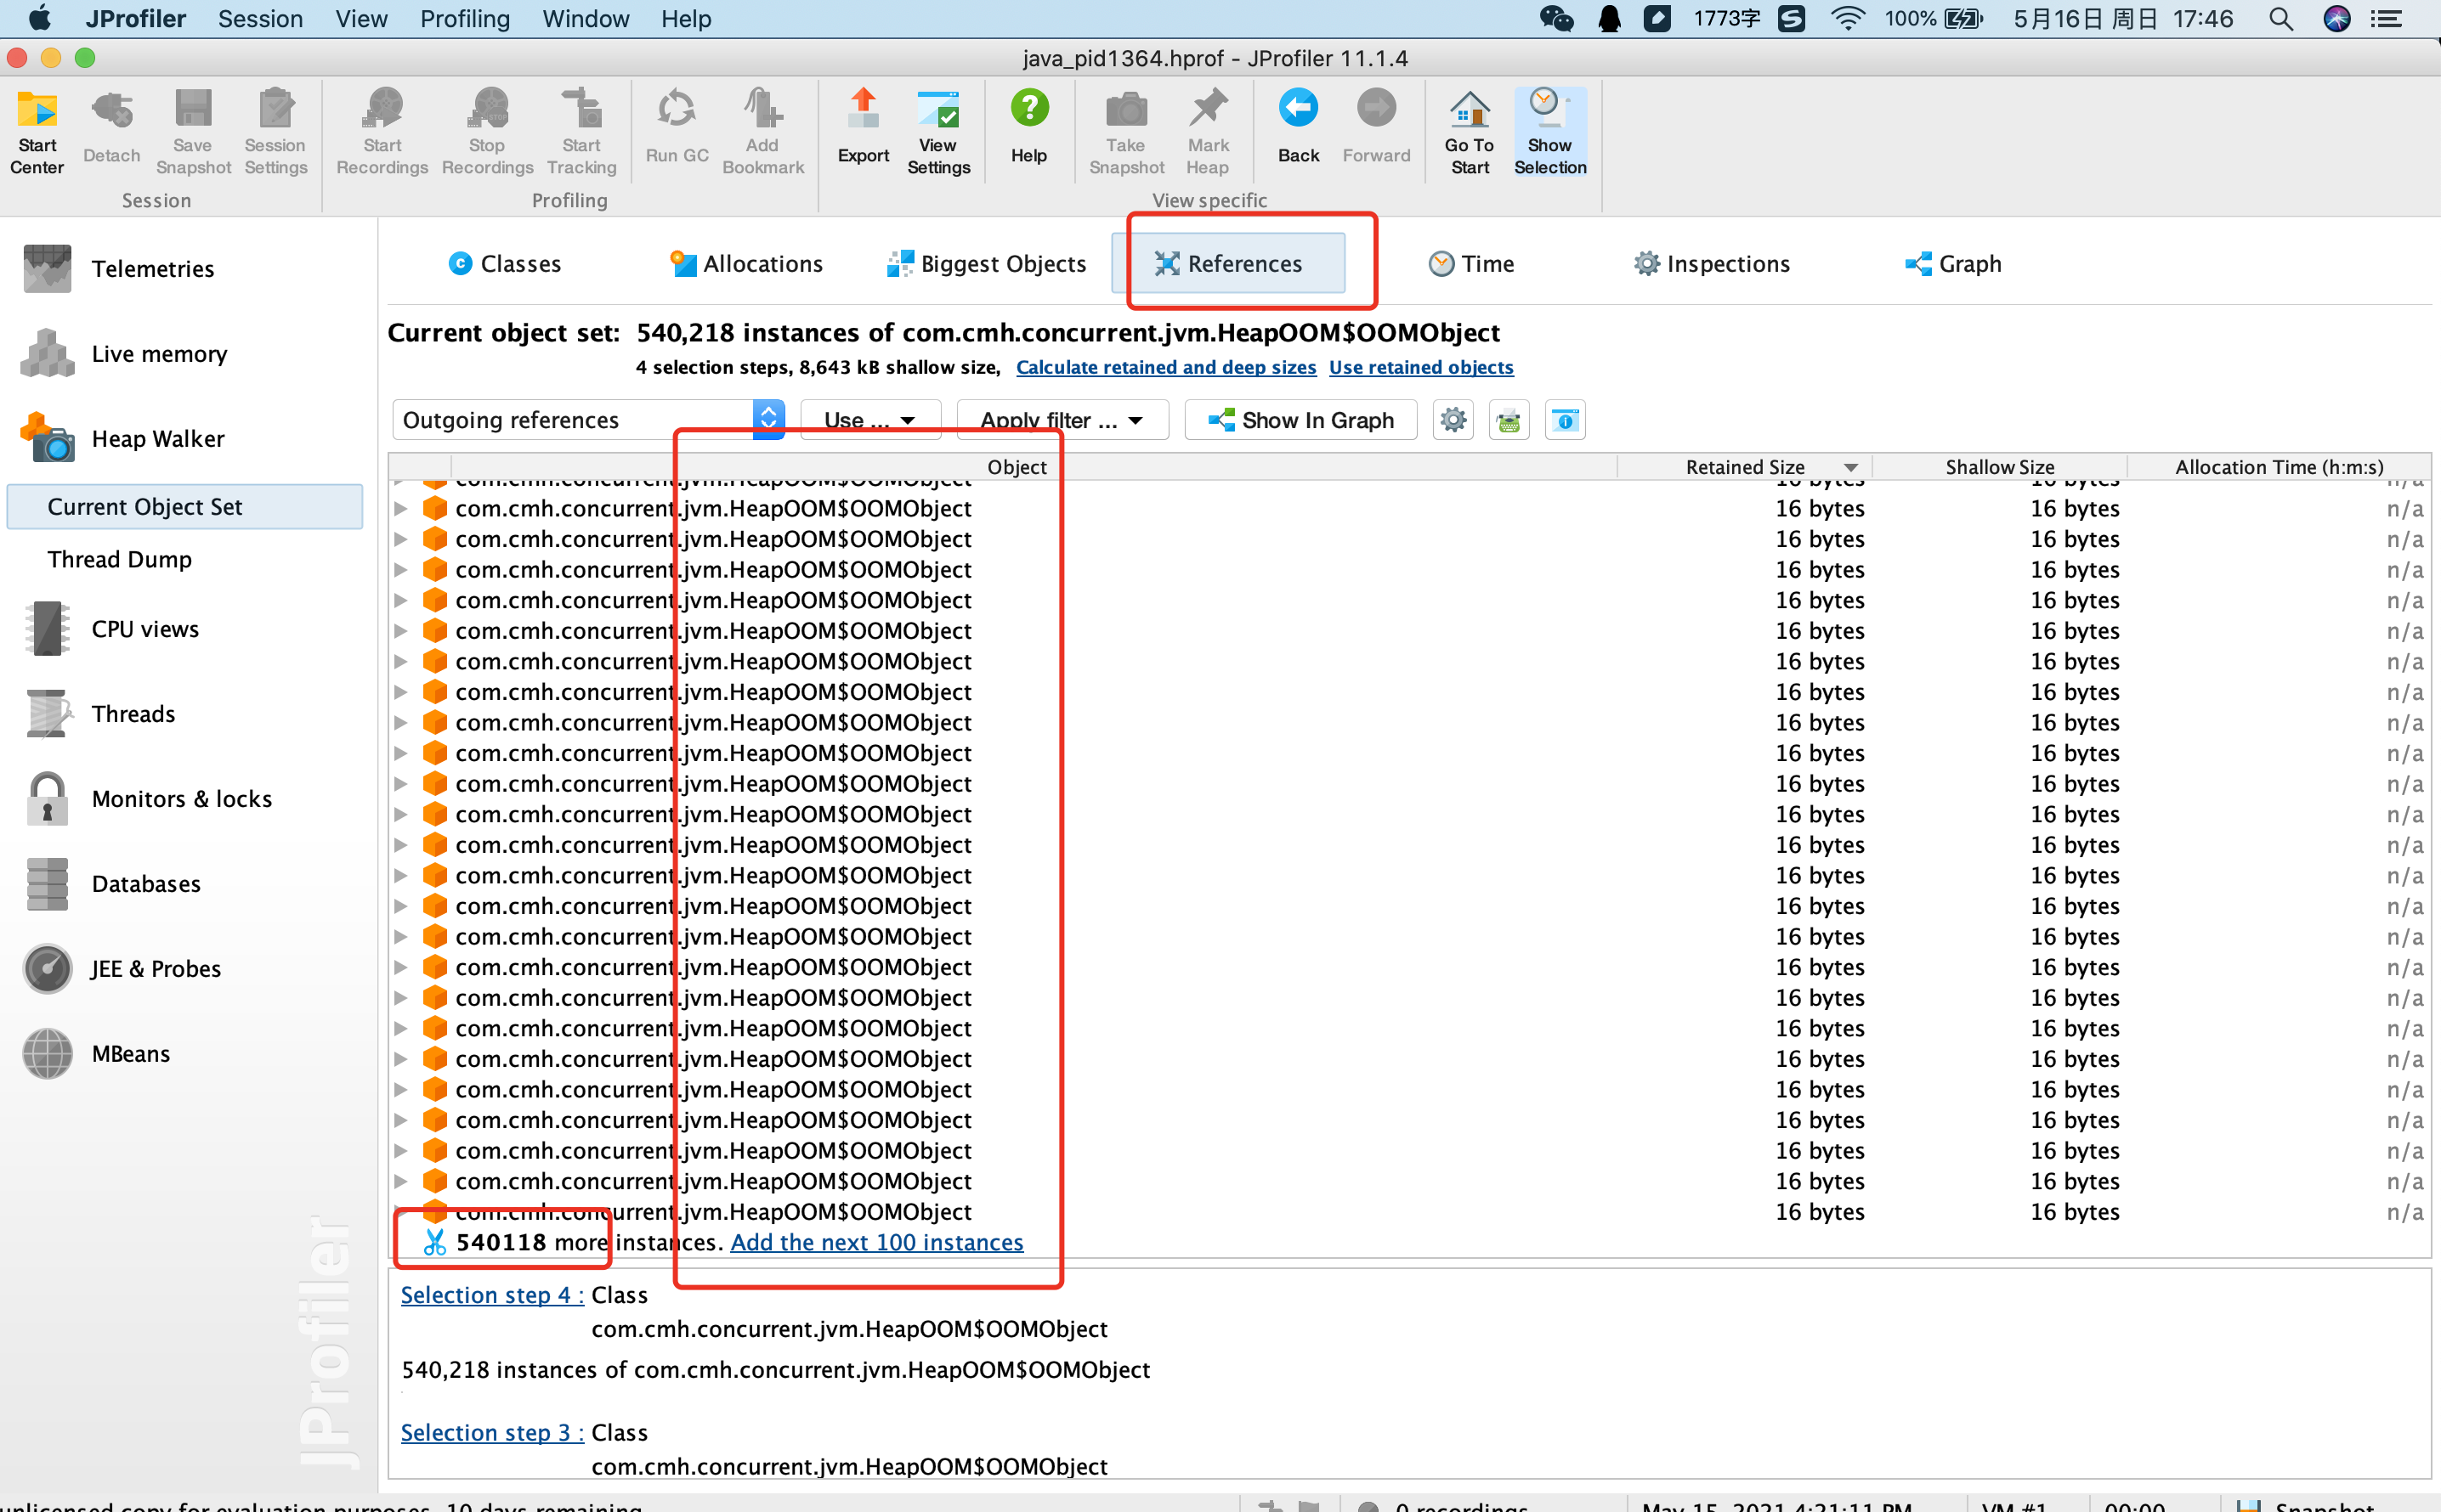Open the Apply filter dropdown
Image resolution: width=2441 pixels, height=1512 pixels.
(1062, 420)
